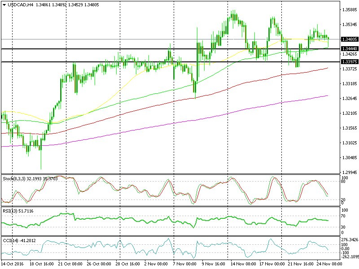
Task: Click the 1.32105 price scale value
Action: (350, 113)
